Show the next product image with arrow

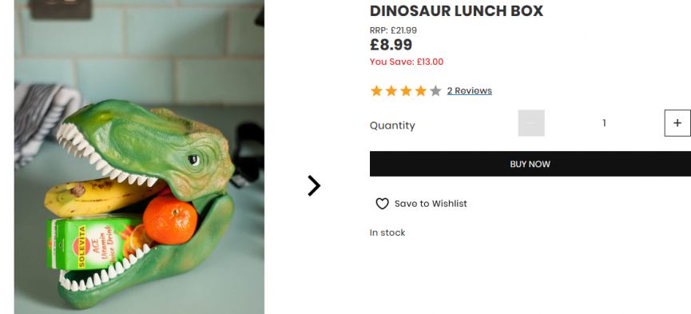[314, 185]
